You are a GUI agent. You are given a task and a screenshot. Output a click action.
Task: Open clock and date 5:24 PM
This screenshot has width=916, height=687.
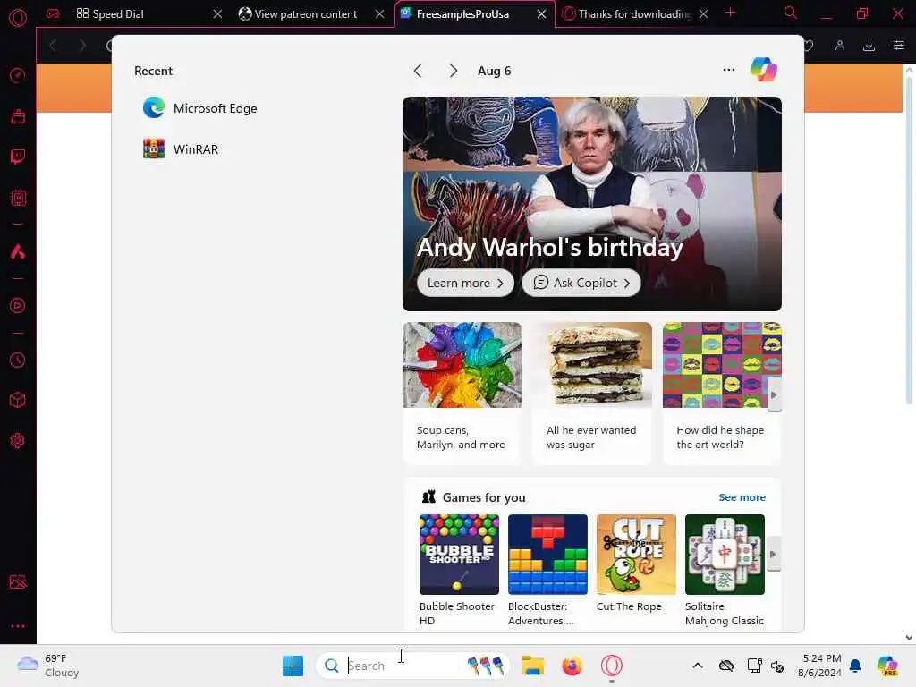click(x=820, y=666)
